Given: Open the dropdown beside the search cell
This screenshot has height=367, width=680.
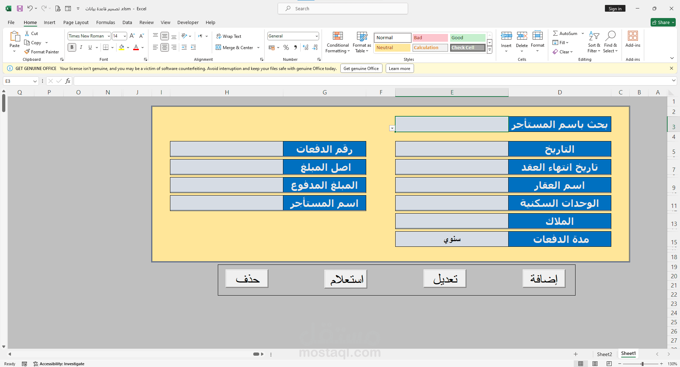Looking at the screenshot, I should click(392, 128).
